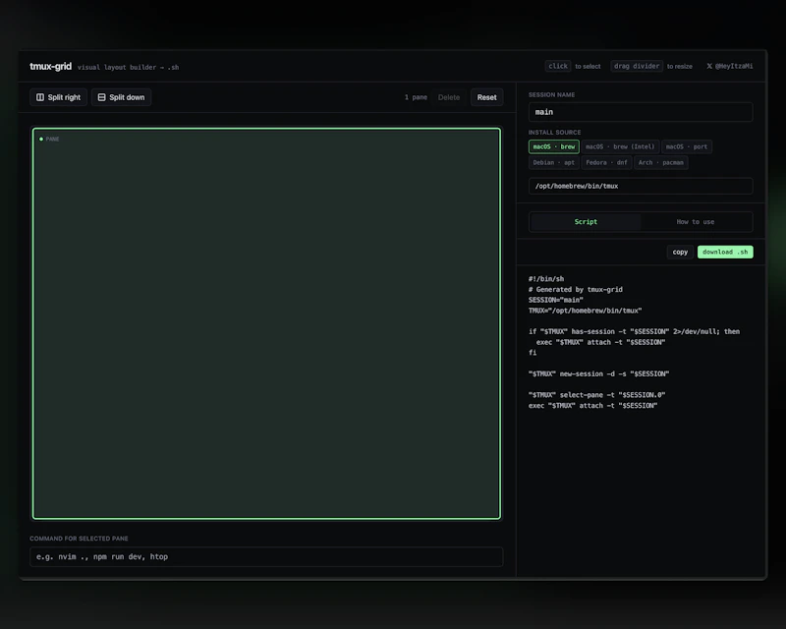This screenshot has width=786, height=629.
Task: Copy the generated script
Action: pyautogui.click(x=680, y=252)
